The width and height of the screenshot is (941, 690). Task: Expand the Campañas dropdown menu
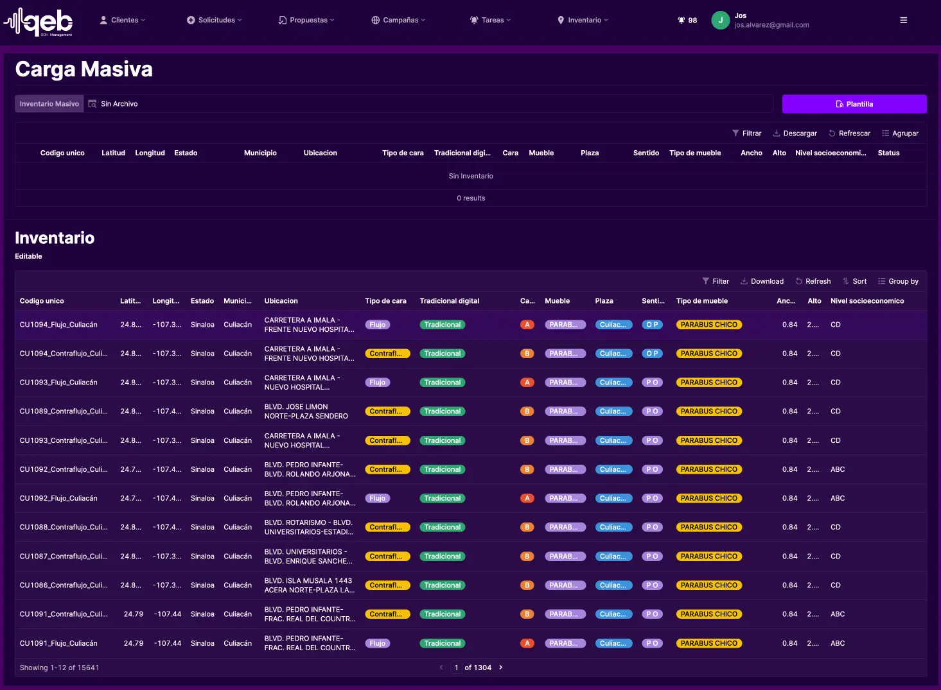(398, 20)
